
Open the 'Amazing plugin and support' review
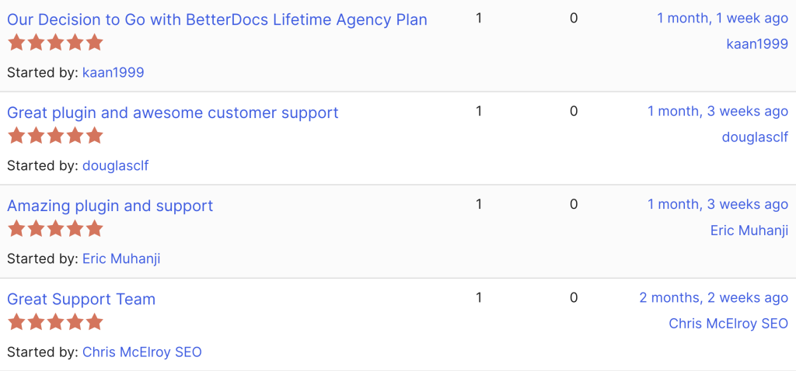tap(110, 206)
